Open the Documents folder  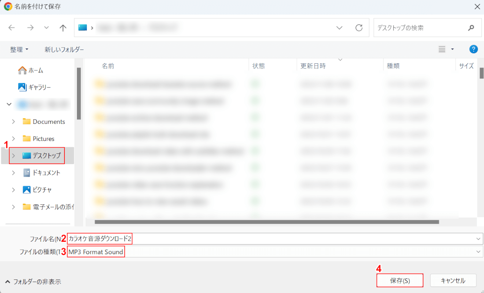(44, 122)
